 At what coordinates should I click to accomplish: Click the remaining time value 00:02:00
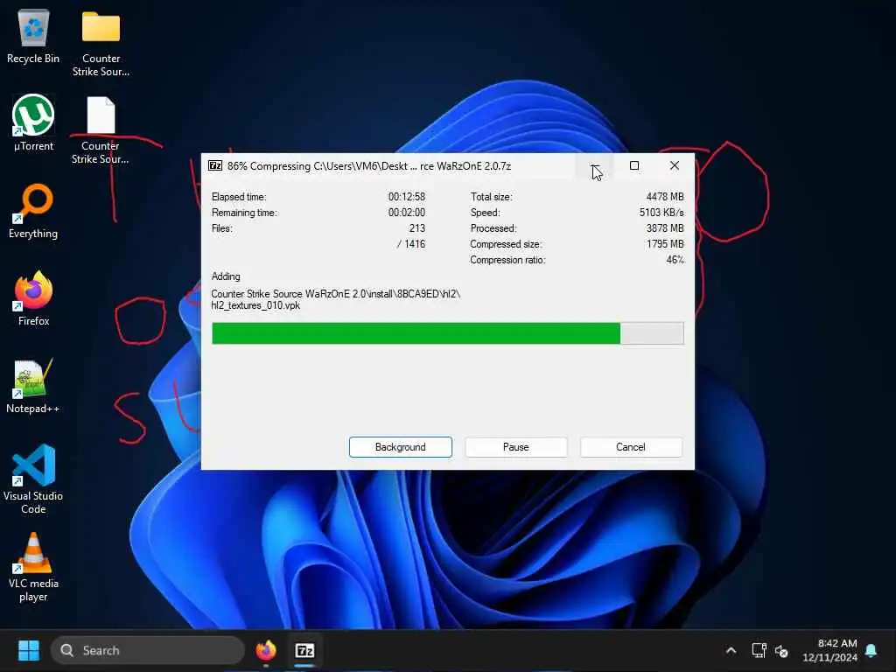tap(407, 213)
